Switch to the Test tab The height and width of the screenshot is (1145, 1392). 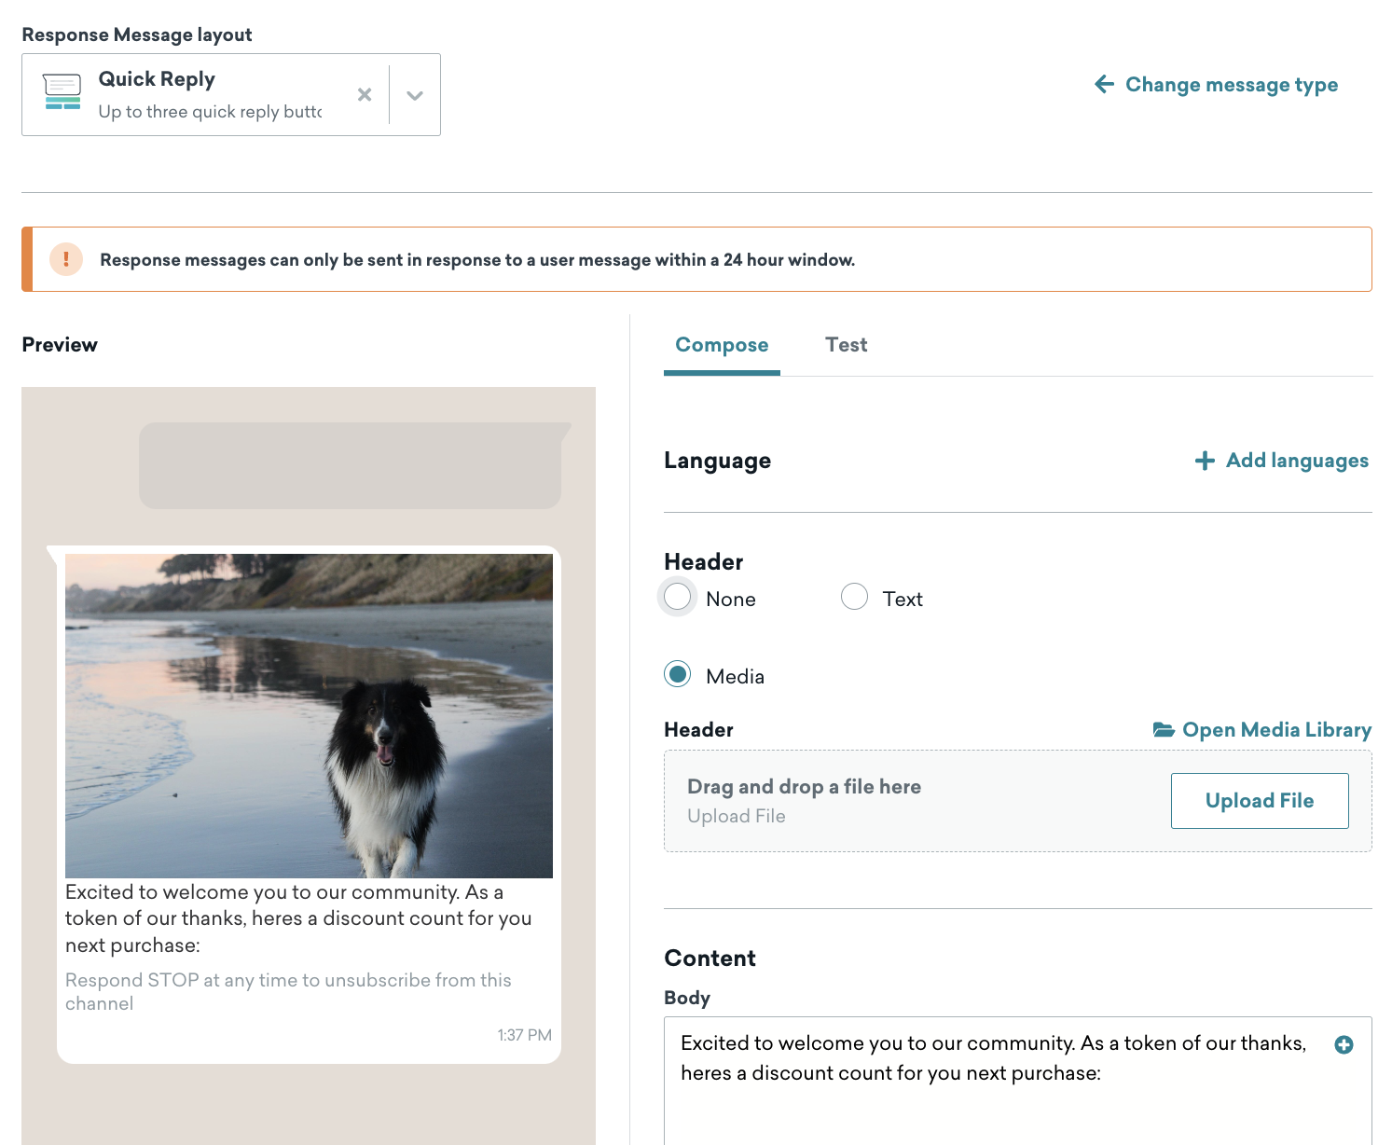pos(847,345)
